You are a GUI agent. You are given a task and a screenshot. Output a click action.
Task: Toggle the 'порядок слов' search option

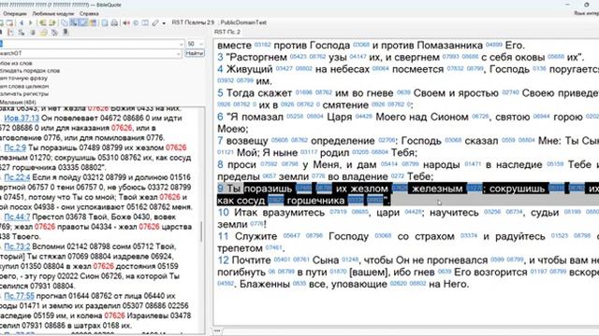tap(30, 71)
